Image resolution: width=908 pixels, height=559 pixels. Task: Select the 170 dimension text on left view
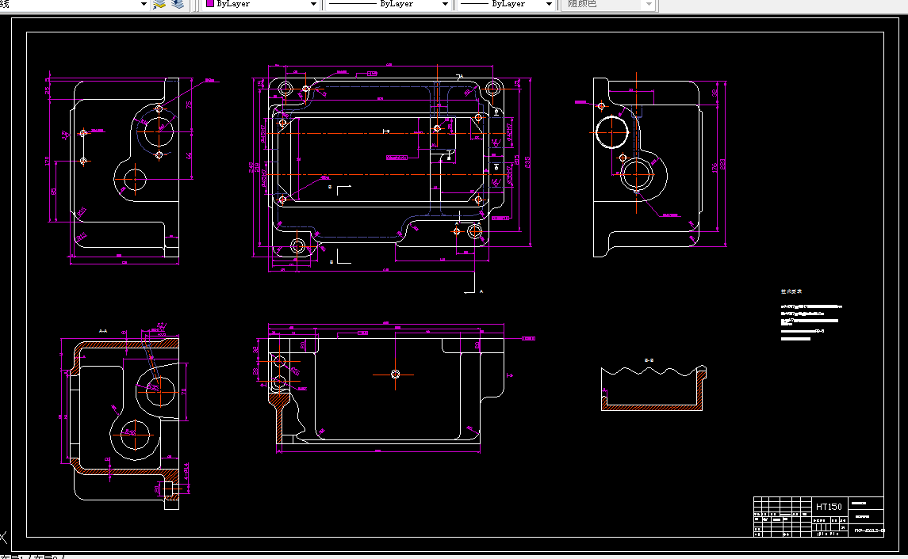(48, 161)
